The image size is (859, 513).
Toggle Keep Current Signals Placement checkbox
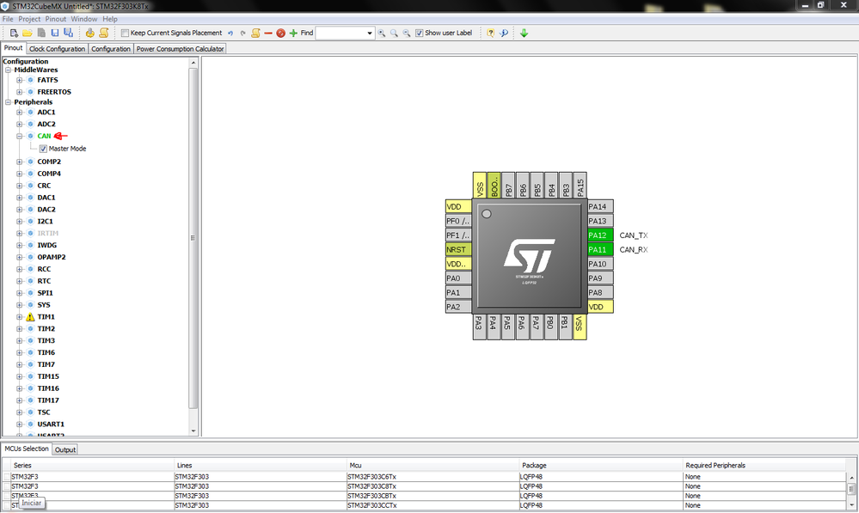[x=125, y=33]
